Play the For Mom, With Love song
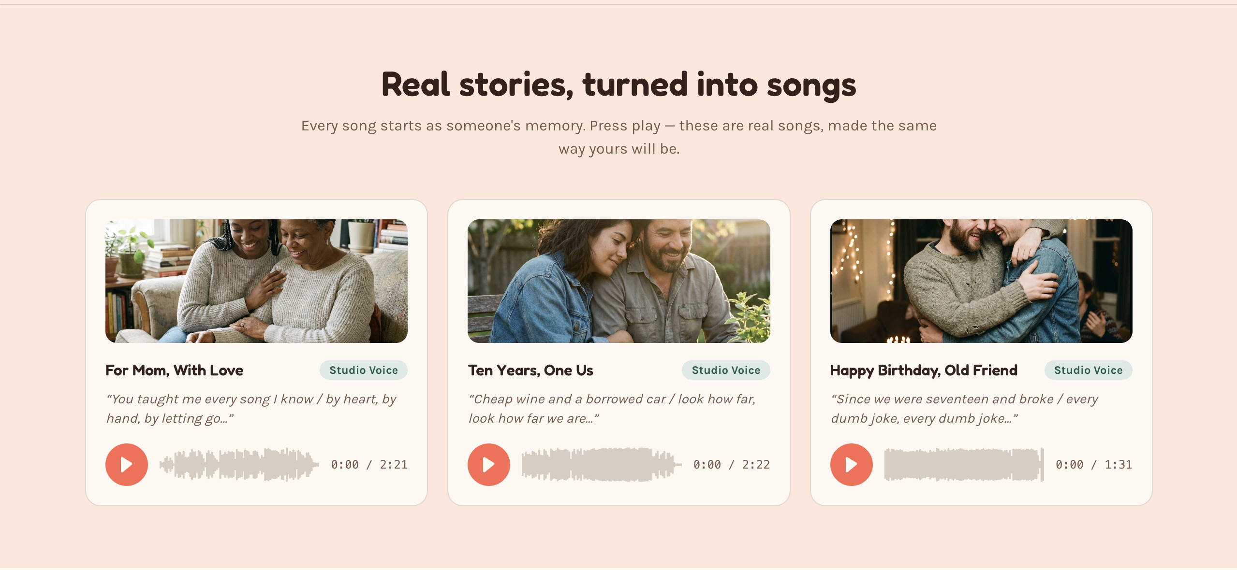1237x570 pixels. (126, 464)
